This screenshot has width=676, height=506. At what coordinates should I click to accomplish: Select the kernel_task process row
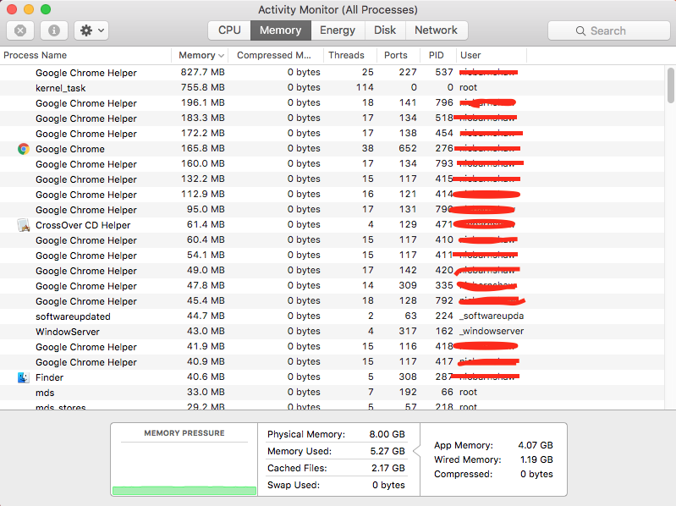(x=332, y=88)
